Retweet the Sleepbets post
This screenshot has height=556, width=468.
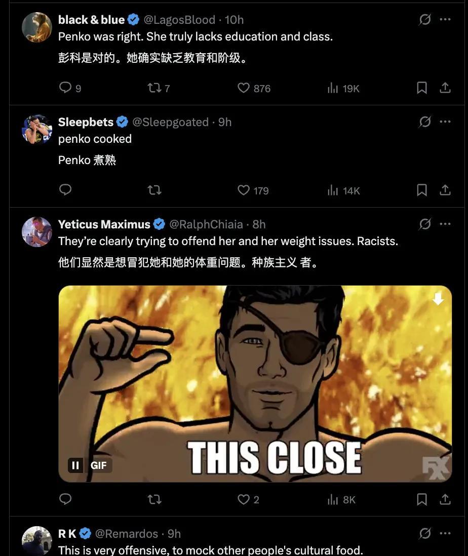coord(154,190)
